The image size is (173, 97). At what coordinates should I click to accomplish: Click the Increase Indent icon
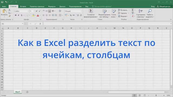point(56,15)
